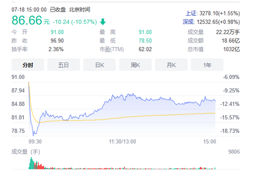Click the timestamp 07-18 15:00:00
This screenshot has width=257, height=175.
click(29, 10)
